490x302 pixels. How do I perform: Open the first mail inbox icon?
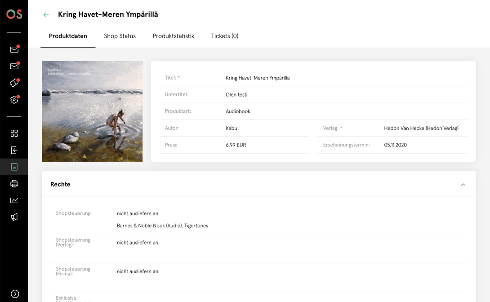pyautogui.click(x=14, y=49)
